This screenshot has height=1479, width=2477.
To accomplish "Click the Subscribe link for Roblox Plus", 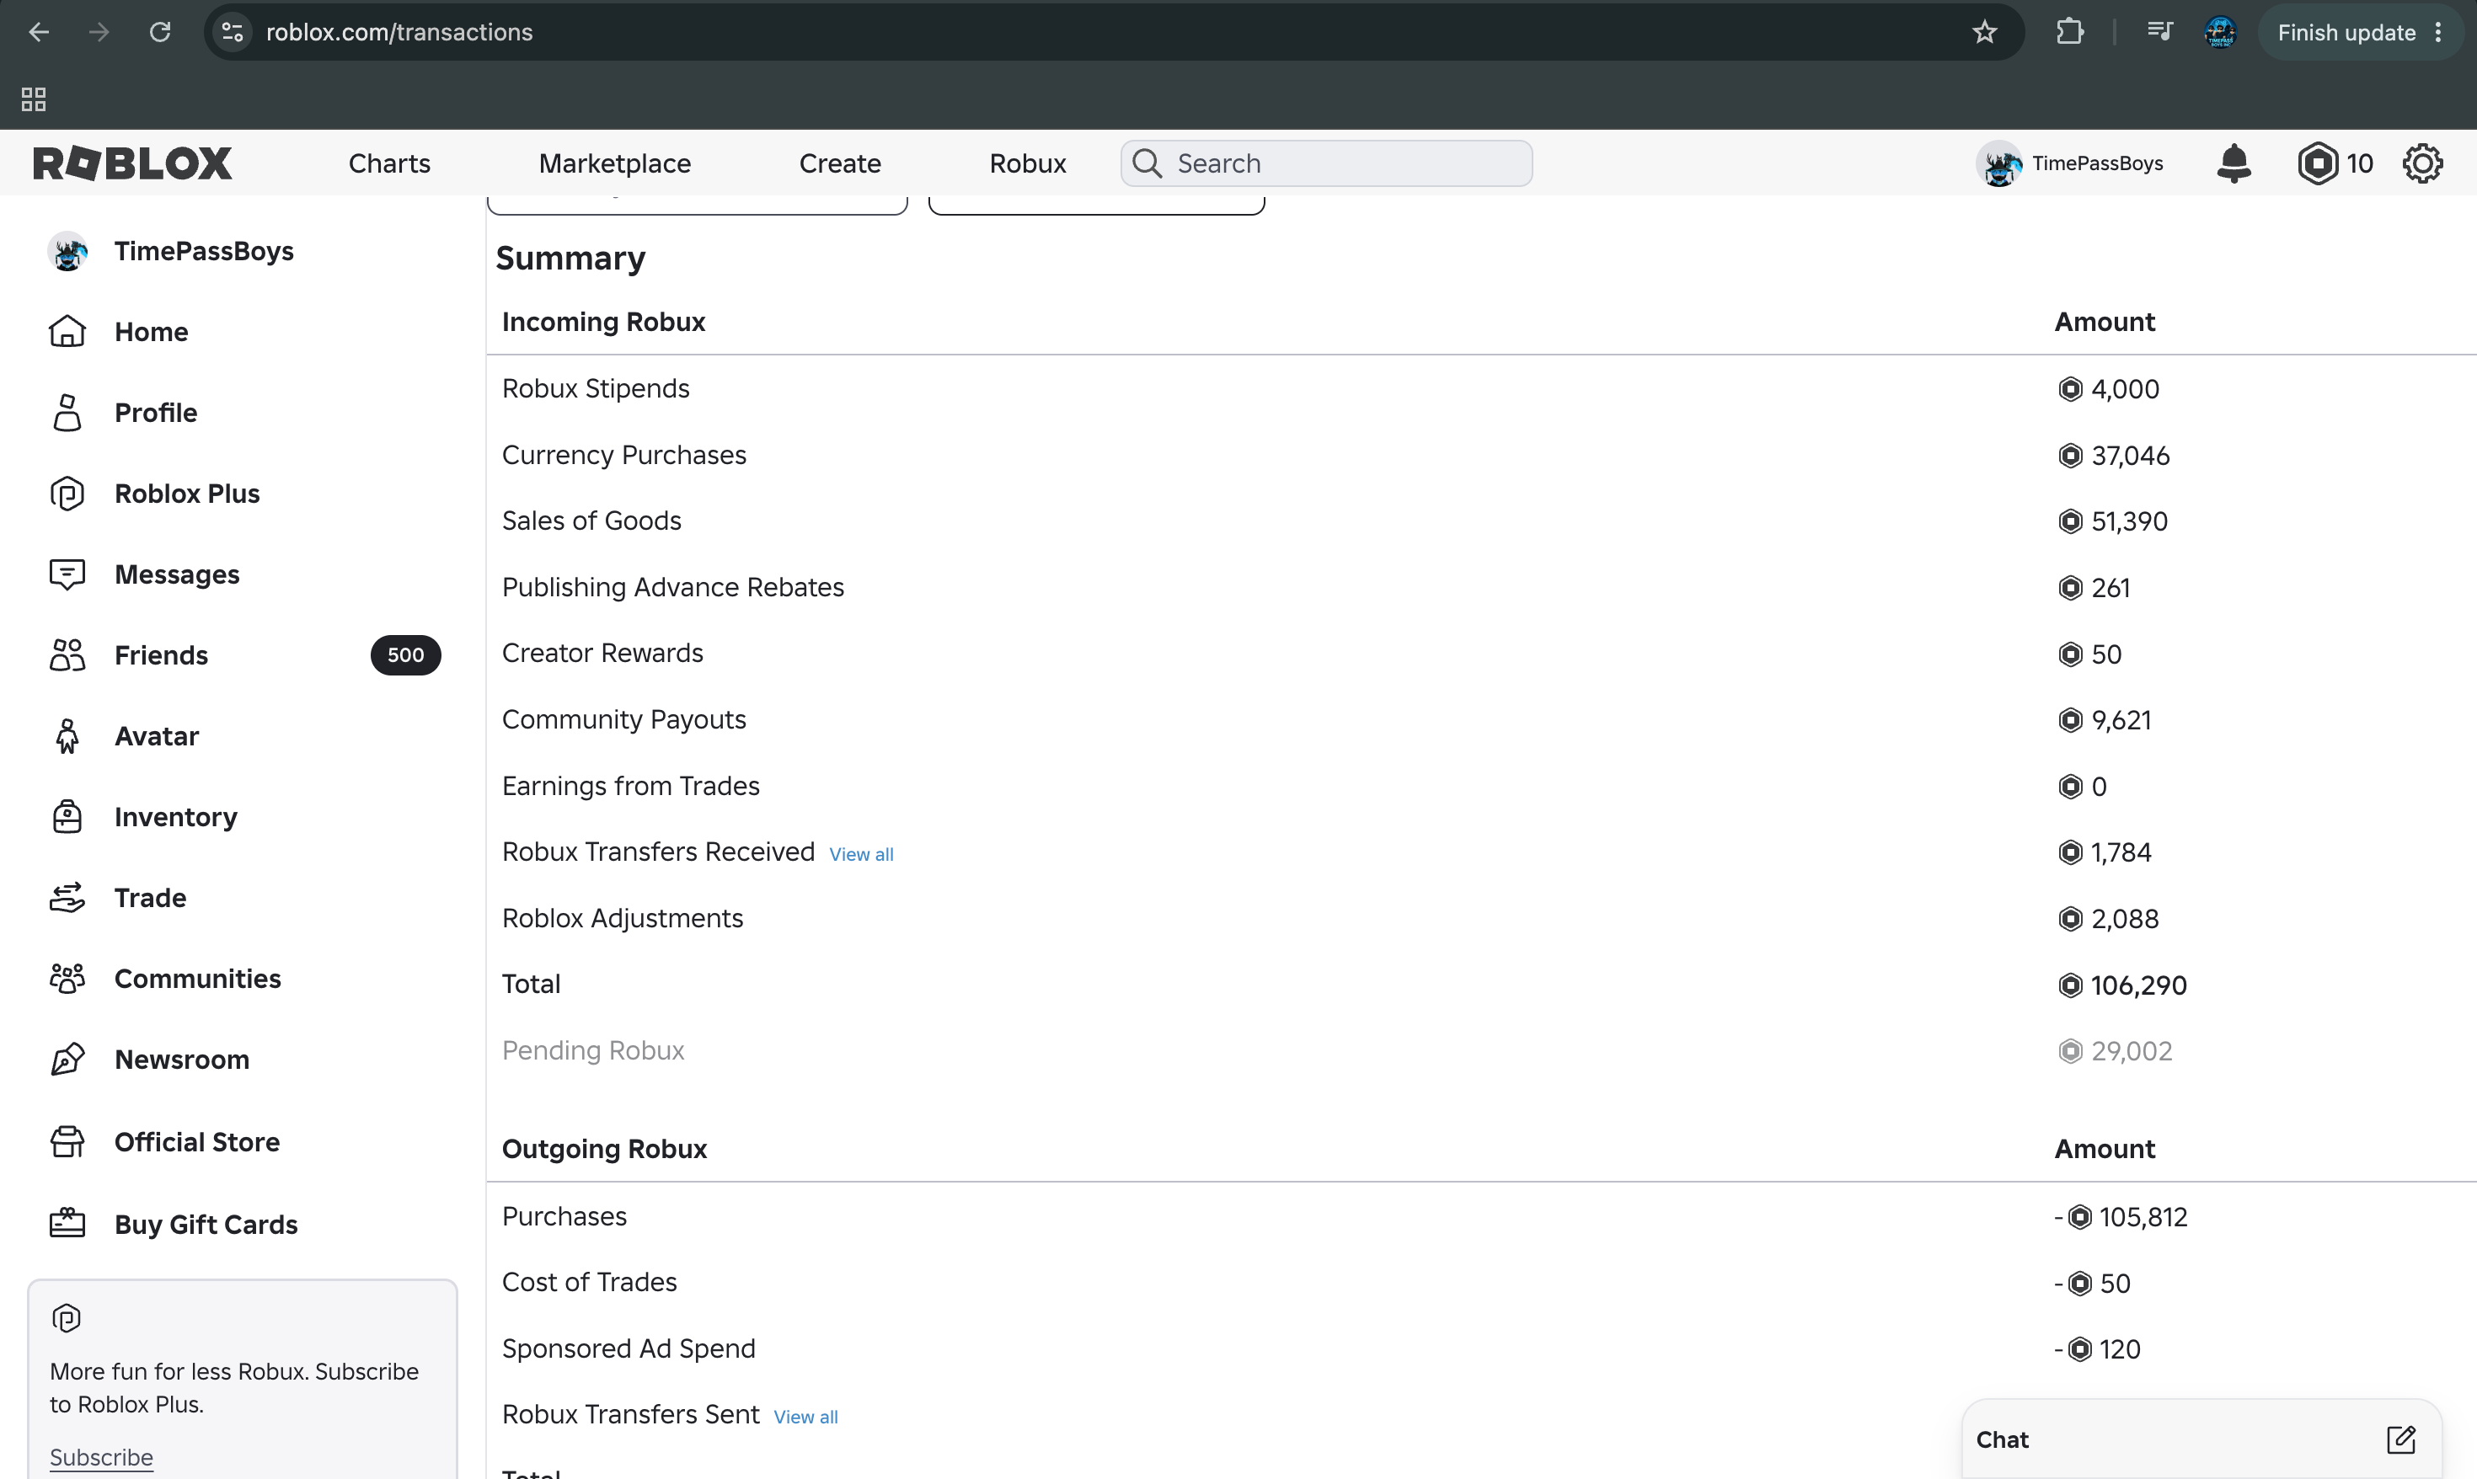I will (x=102, y=1457).
